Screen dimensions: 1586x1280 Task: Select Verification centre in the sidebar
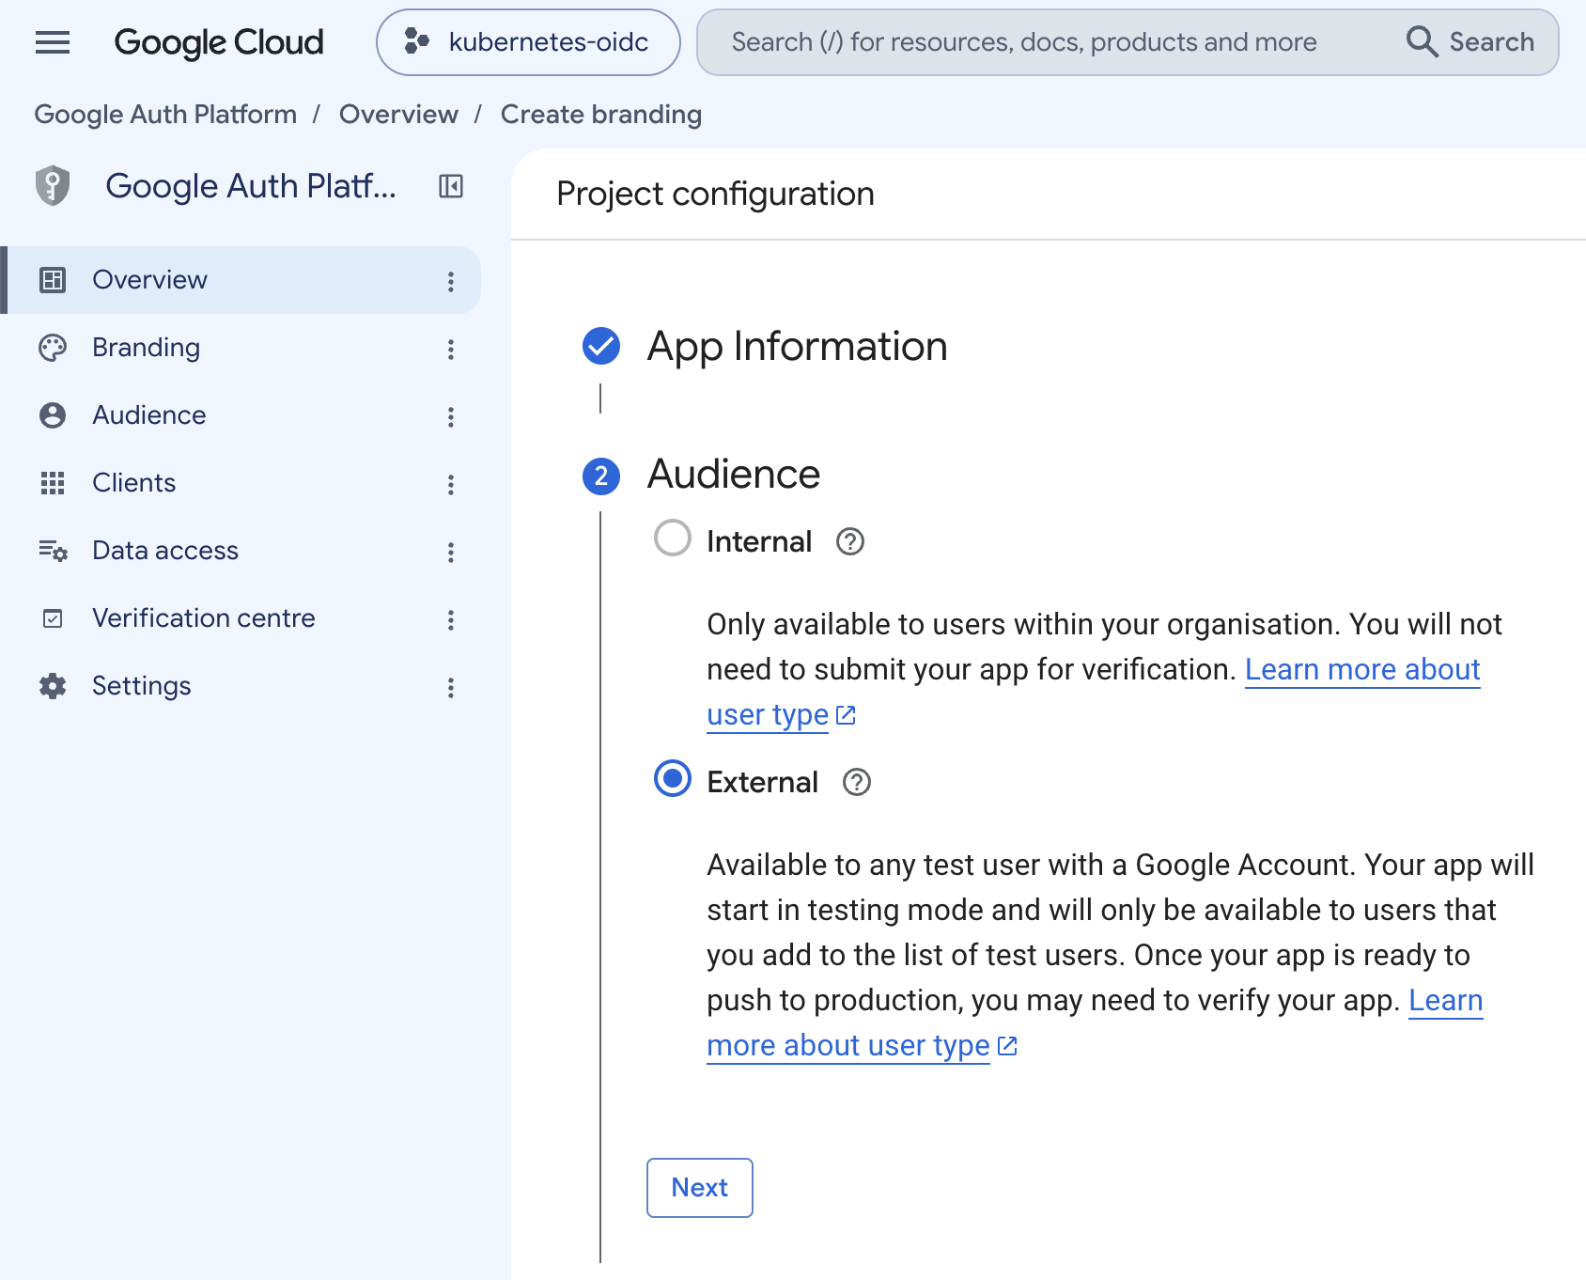[242, 618]
